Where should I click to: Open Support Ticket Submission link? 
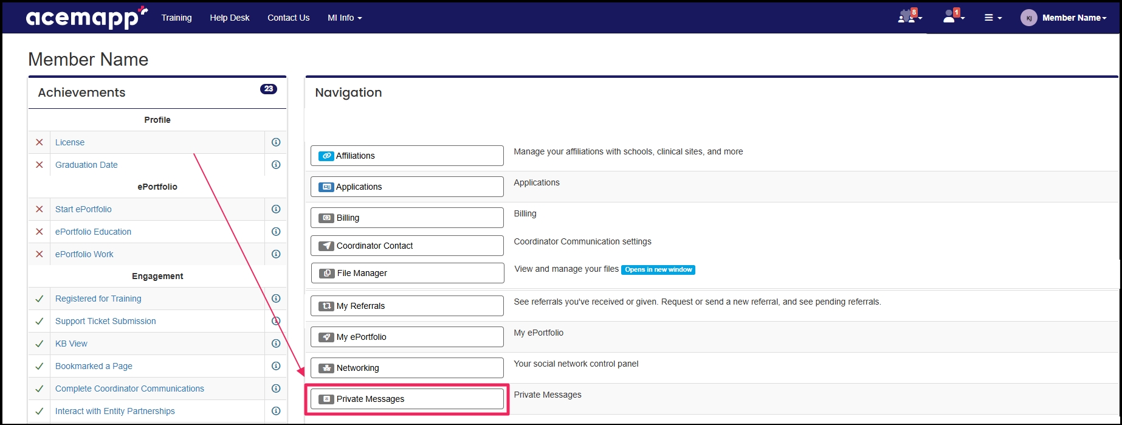coord(105,321)
